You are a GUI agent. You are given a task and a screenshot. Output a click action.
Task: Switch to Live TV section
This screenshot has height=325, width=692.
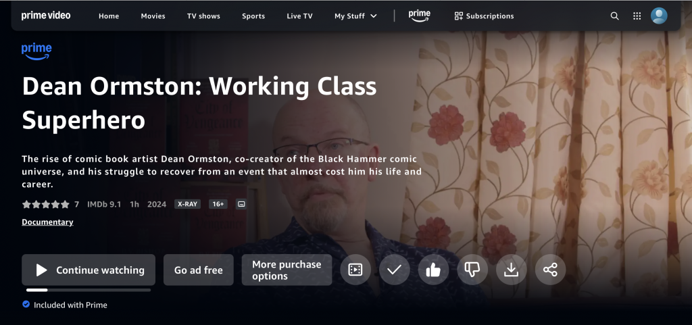pos(299,16)
